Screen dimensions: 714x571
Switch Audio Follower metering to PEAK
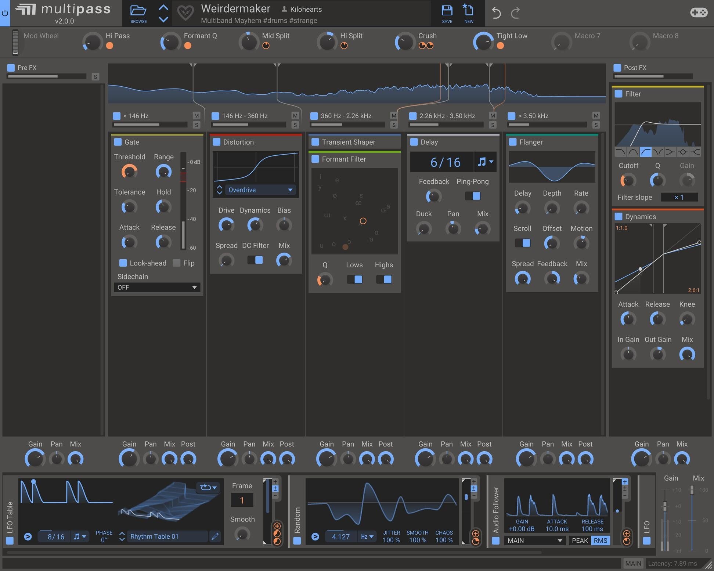tap(580, 541)
